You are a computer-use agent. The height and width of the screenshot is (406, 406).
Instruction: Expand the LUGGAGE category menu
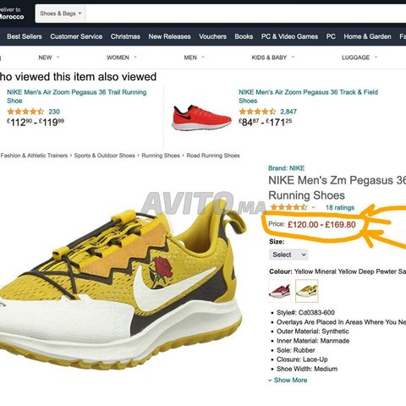click(359, 58)
